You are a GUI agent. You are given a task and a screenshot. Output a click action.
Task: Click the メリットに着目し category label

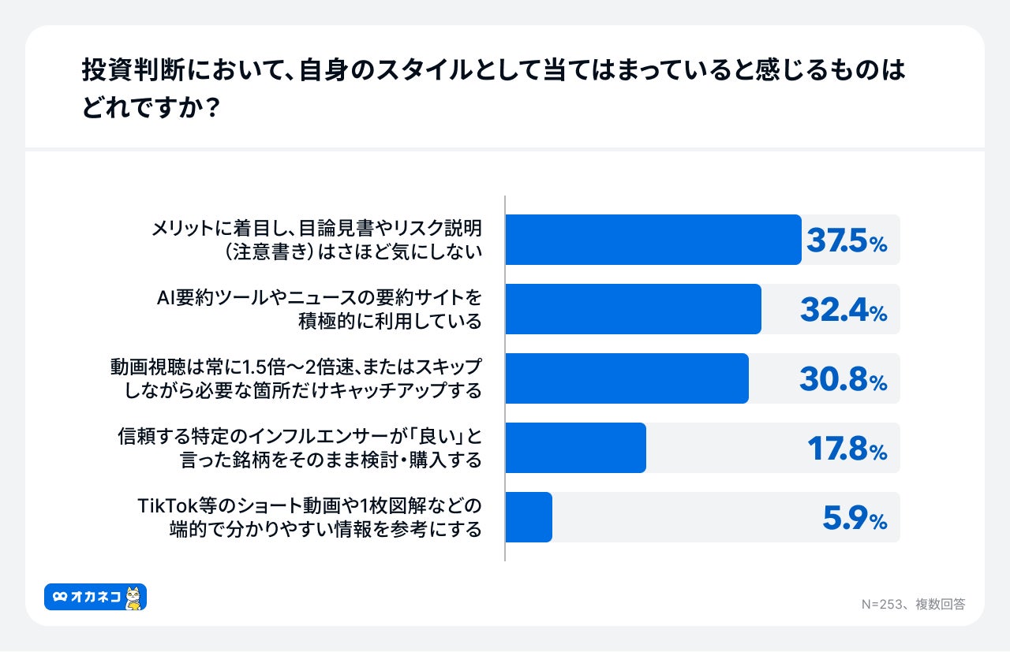(x=316, y=240)
